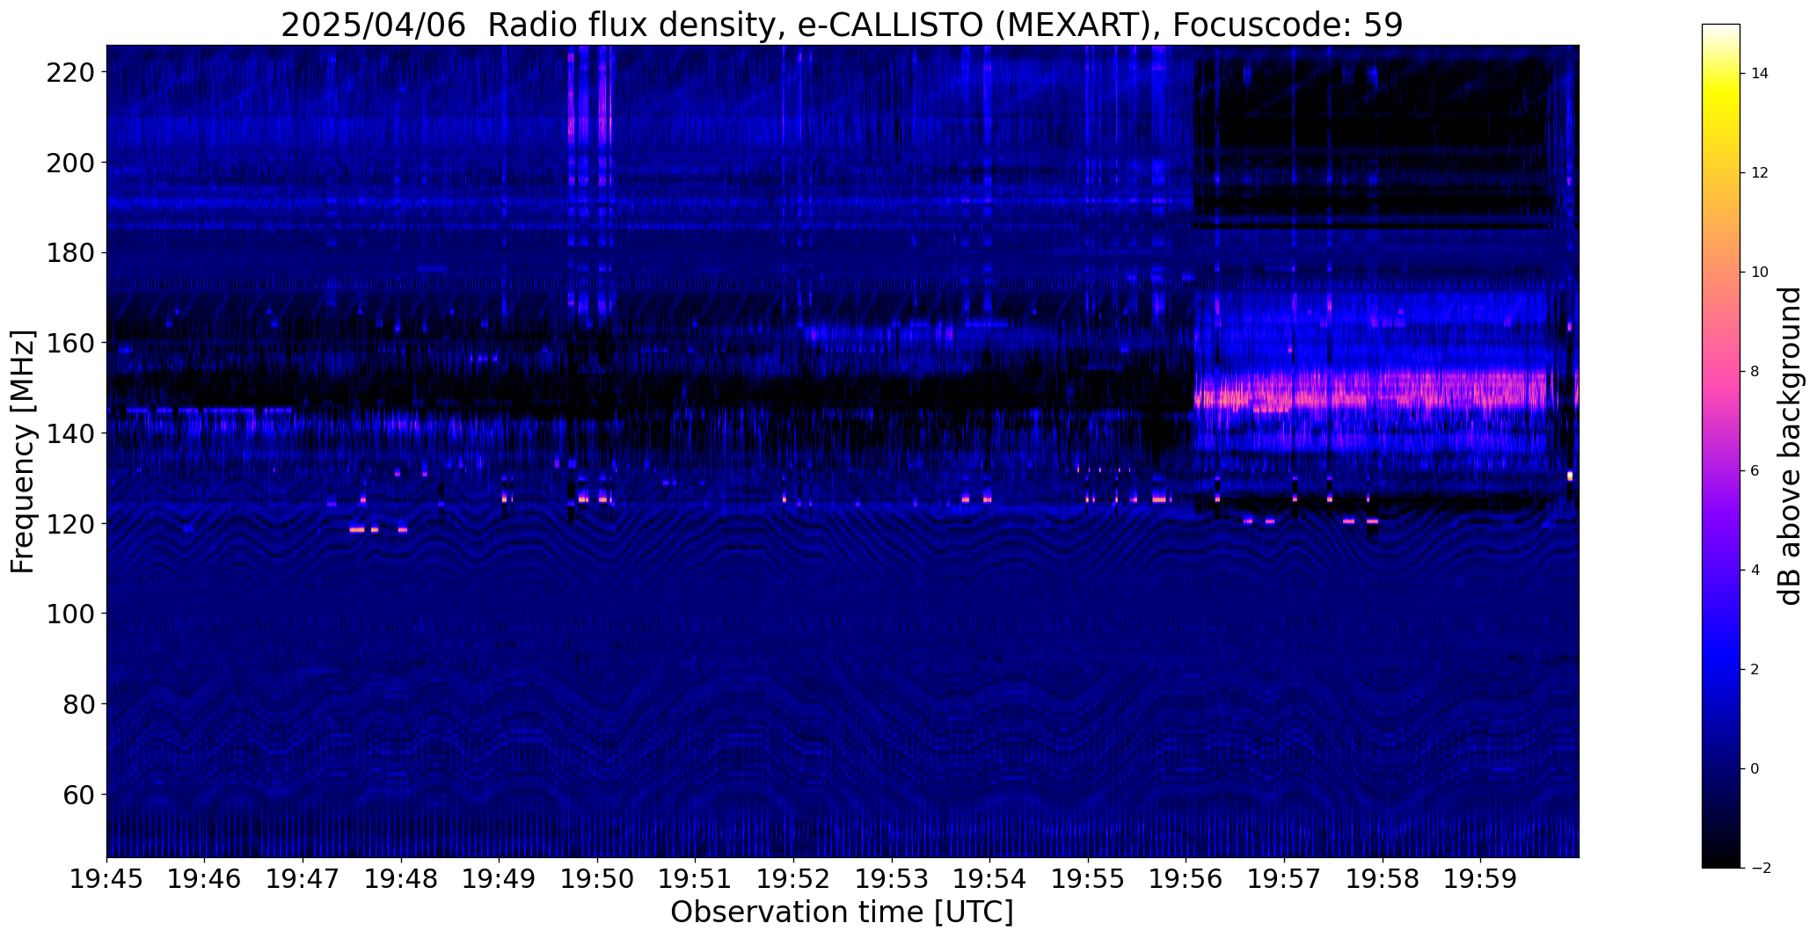This screenshot has width=1817, height=938.
Task: Click the 19:46 time tick label
Action: (x=205, y=879)
